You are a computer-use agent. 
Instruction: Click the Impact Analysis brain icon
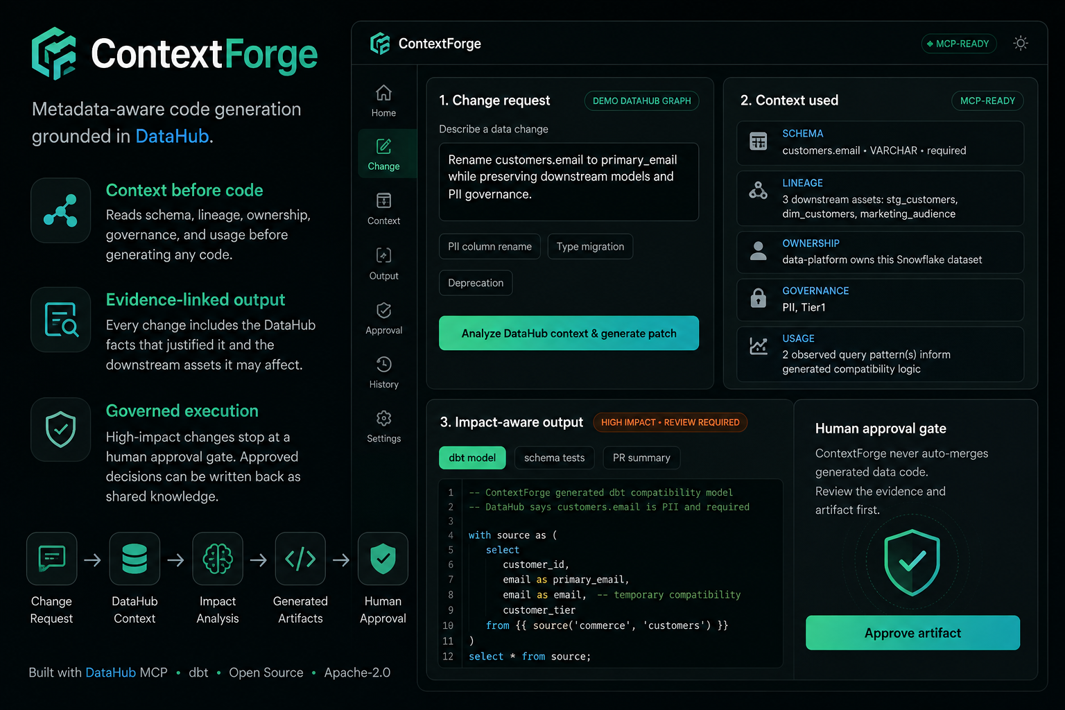pyautogui.click(x=218, y=559)
